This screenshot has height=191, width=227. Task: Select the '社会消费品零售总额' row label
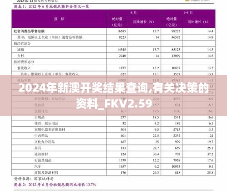pyautogui.click(x=29, y=31)
